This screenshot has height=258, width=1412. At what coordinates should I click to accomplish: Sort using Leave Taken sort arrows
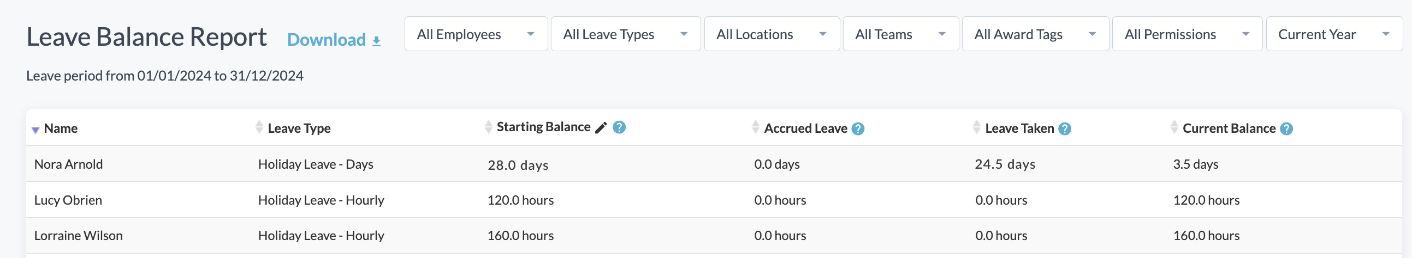point(976,127)
